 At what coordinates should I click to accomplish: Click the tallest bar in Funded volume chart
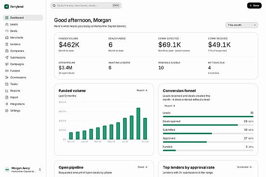(138, 124)
